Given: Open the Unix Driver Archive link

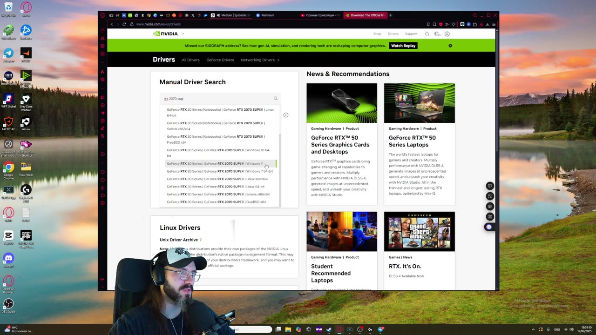Looking at the screenshot, I should [181, 240].
